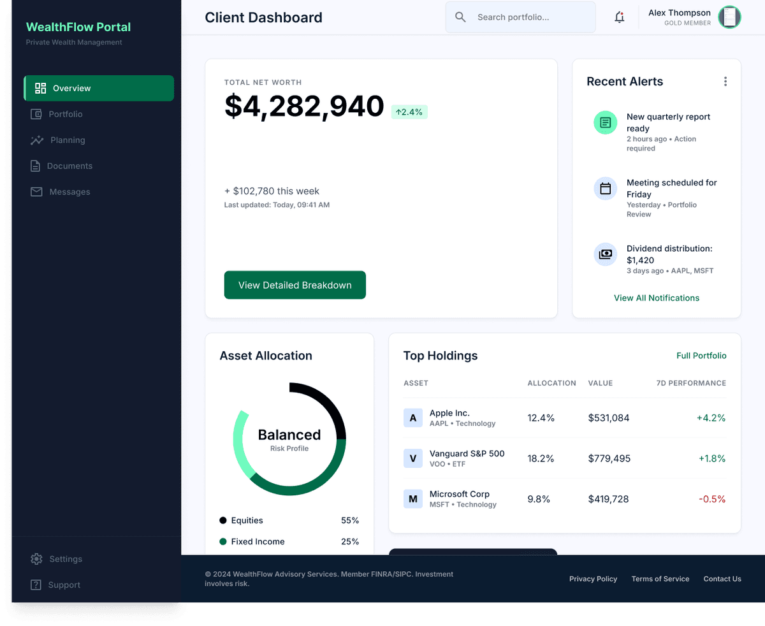Open Planning in the sidebar

pyautogui.click(x=99, y=140)
